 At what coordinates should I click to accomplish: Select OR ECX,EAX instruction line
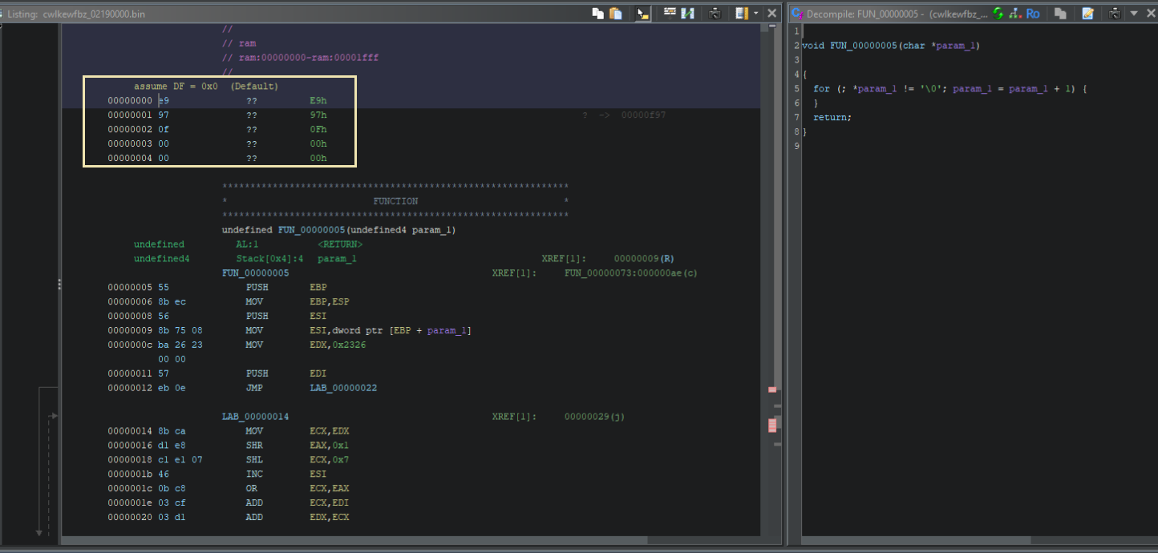click(x=298, y=490)
